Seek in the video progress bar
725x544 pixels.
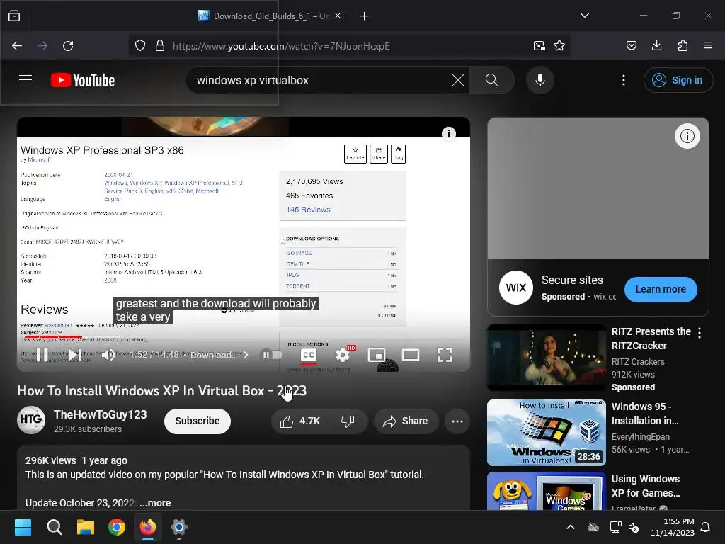coord(244,336)
